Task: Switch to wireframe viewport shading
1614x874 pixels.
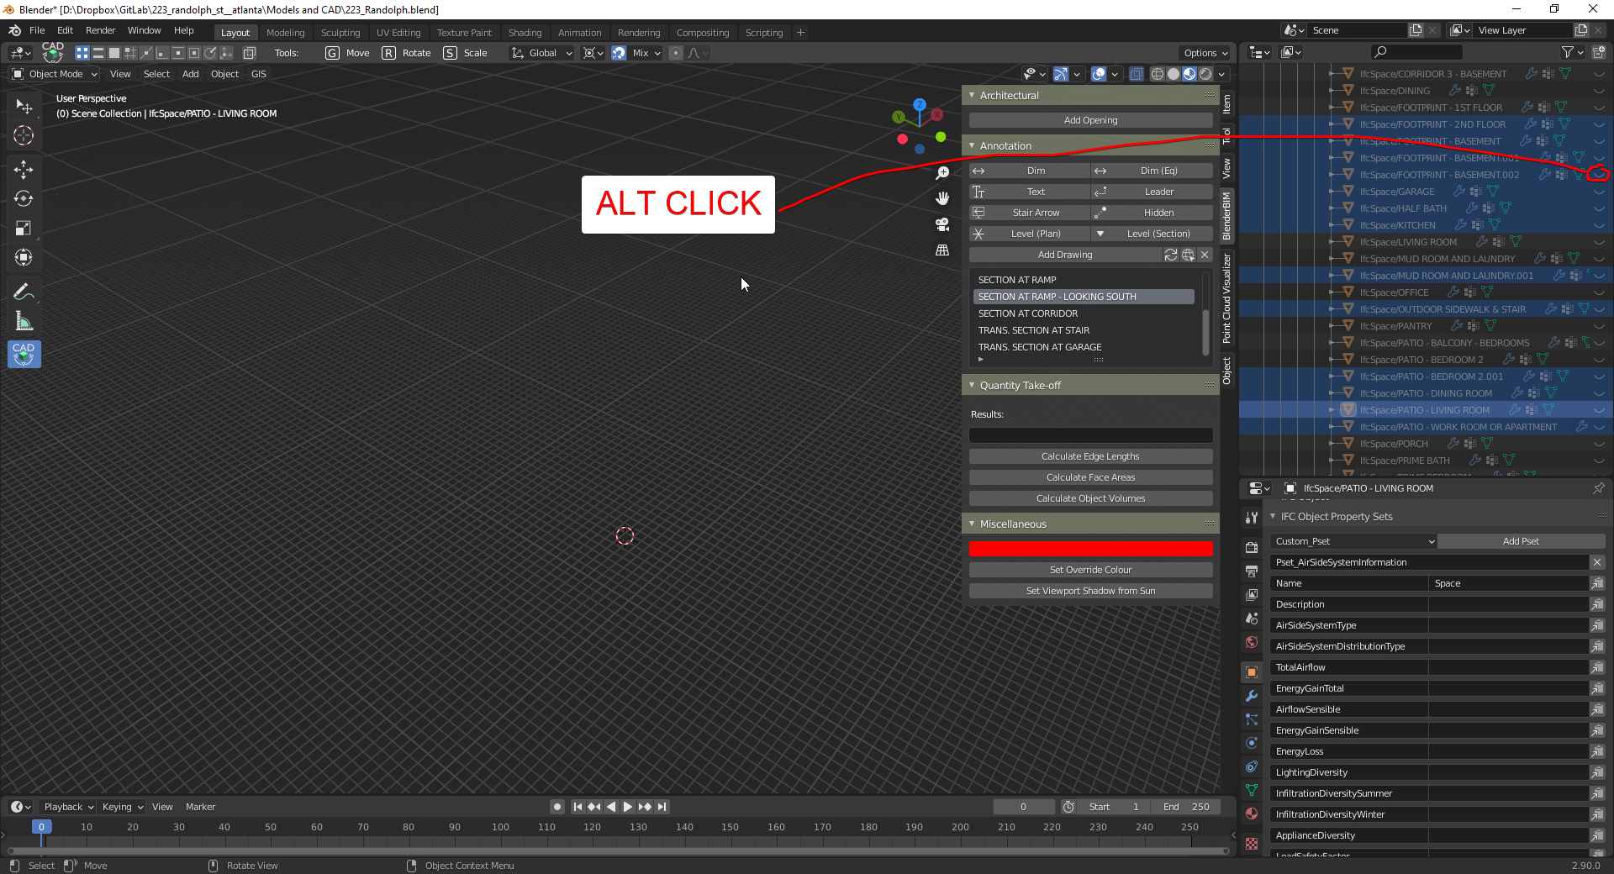Action: click(1158, 74)
